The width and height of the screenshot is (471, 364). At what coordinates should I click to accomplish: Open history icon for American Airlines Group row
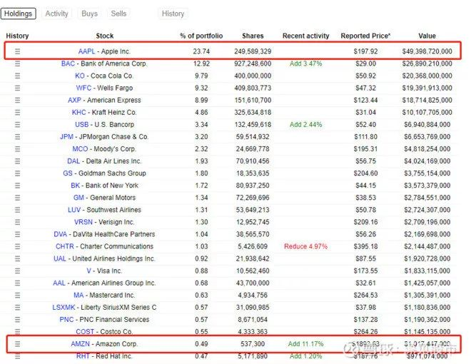coord(17,283)
